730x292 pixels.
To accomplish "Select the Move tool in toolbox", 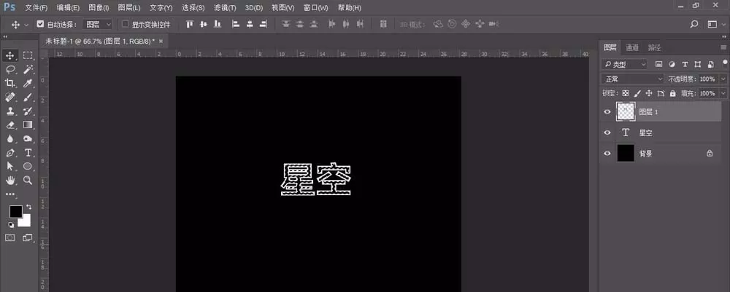I will 9,56.
